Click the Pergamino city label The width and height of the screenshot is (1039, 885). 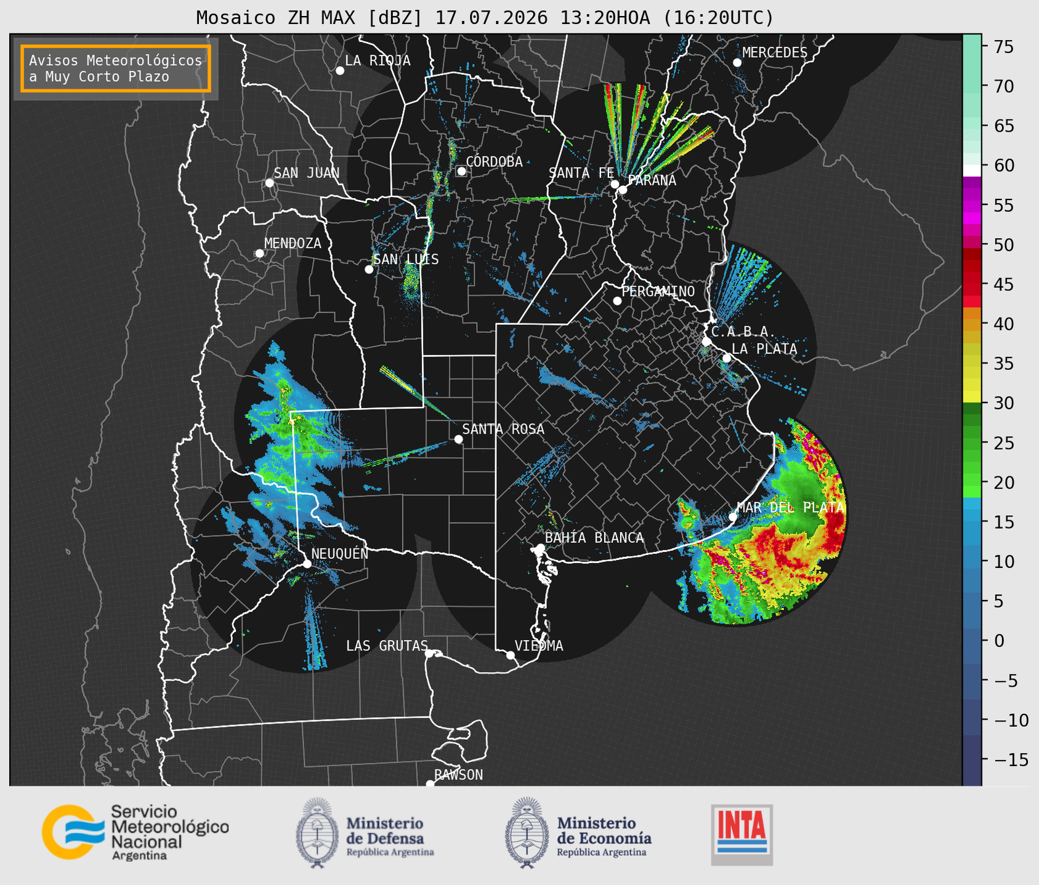pyautogui.click(x=658, y=291)
